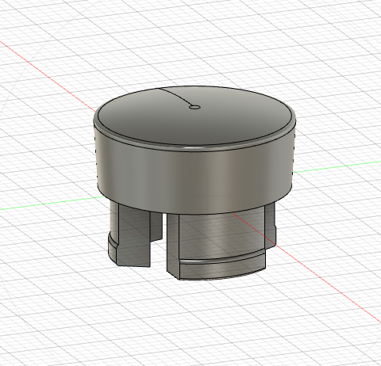Select the front snap-fit leg's curved outer face
The image size is (381, 366).
(x=222, y=236)
